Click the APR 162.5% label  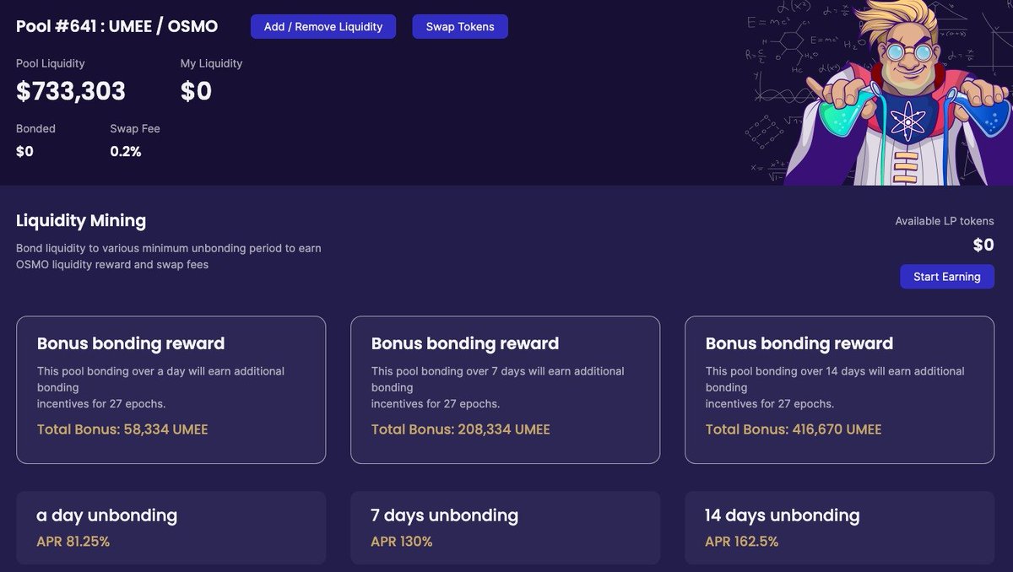(742, 542)
